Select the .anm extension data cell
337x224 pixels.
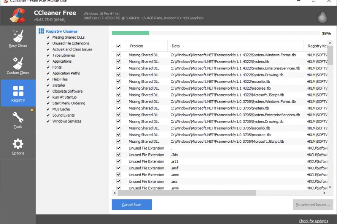click(x=175, y=175)
